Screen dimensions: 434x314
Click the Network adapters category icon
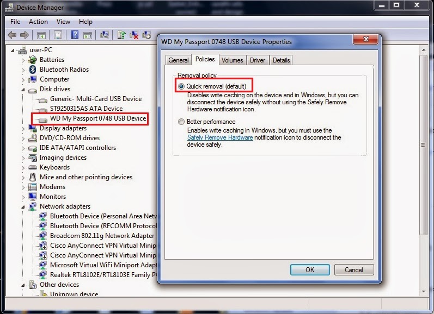pyautogui.click(x=32, y=206)
